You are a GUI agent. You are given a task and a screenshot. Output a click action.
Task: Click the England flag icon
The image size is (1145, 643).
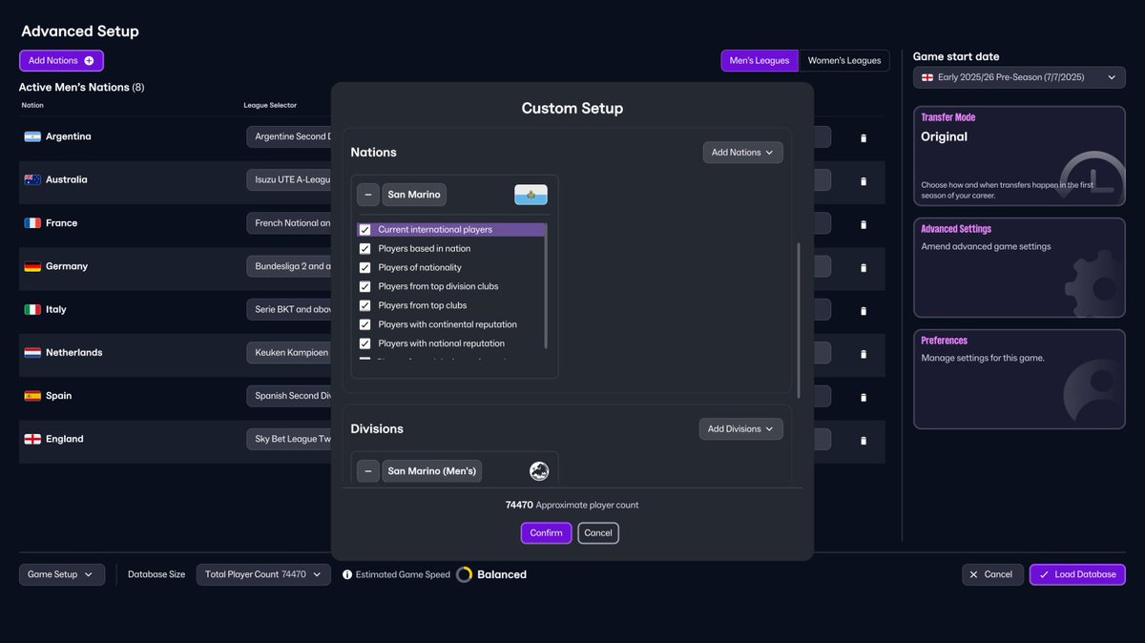click(32, 439)
